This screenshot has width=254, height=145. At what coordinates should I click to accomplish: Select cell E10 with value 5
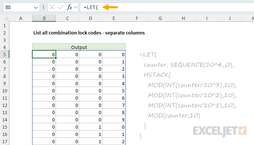tap(114, 91)
